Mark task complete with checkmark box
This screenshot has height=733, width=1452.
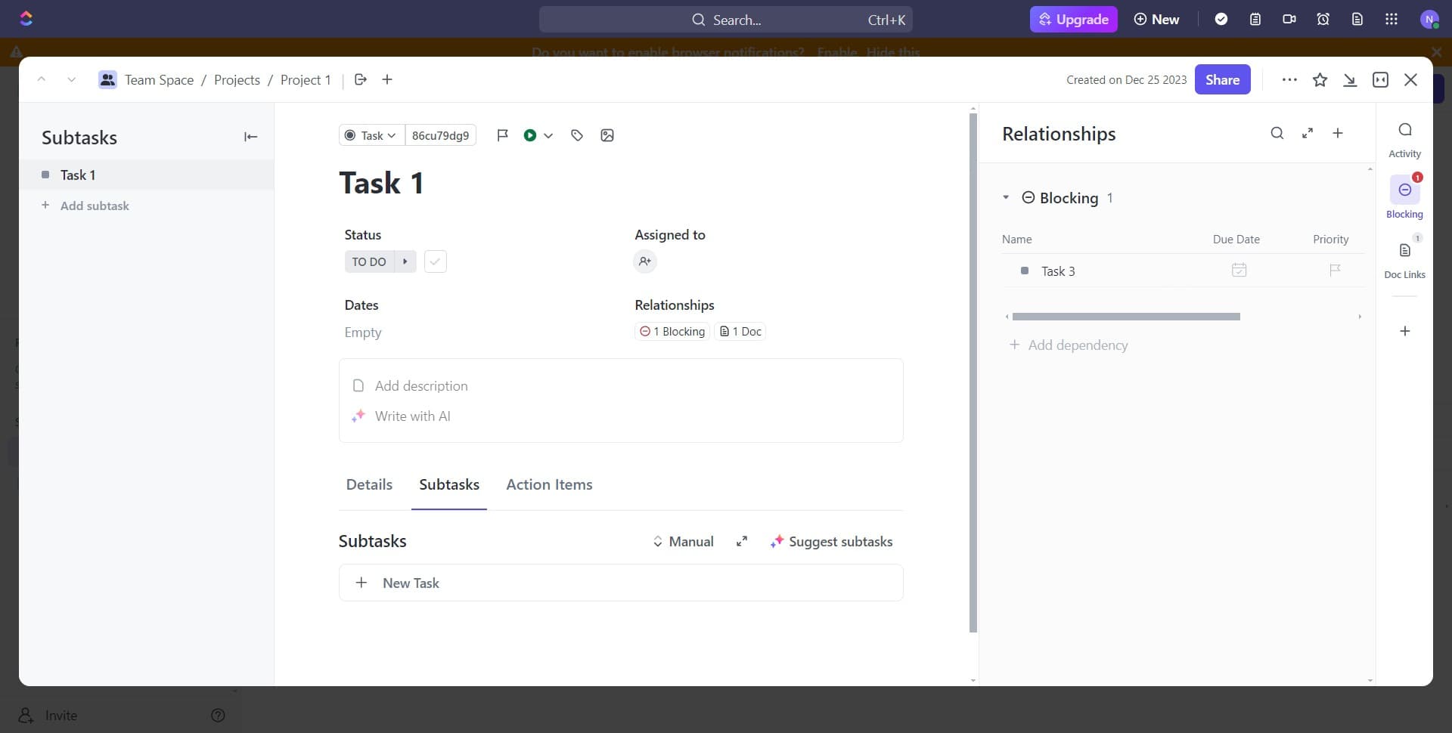click(x=435, y=261)
